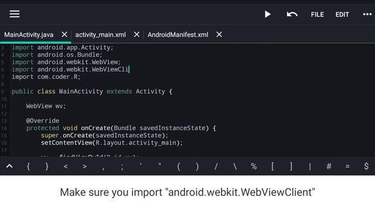The width and height of the screenshot is (375, 211).
Task: Insert a double quote character
Action: point(159,164)
